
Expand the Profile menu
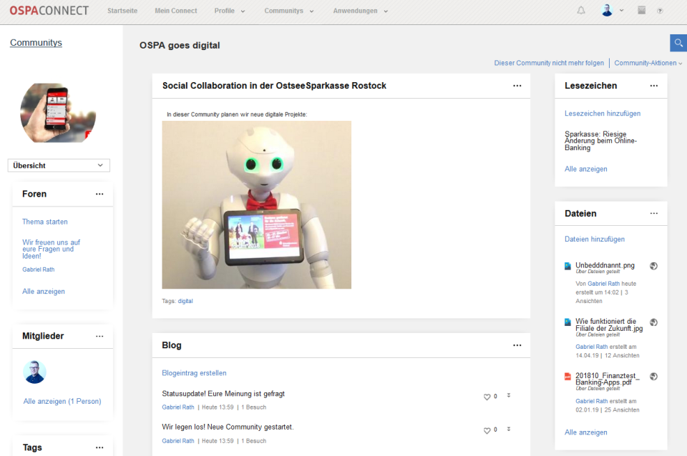[x=230, y=11]
